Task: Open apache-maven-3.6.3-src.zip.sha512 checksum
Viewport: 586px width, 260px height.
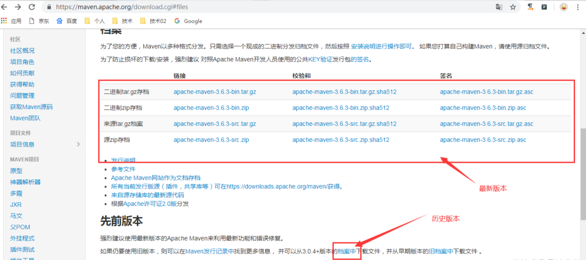Action: click(341, 140)
